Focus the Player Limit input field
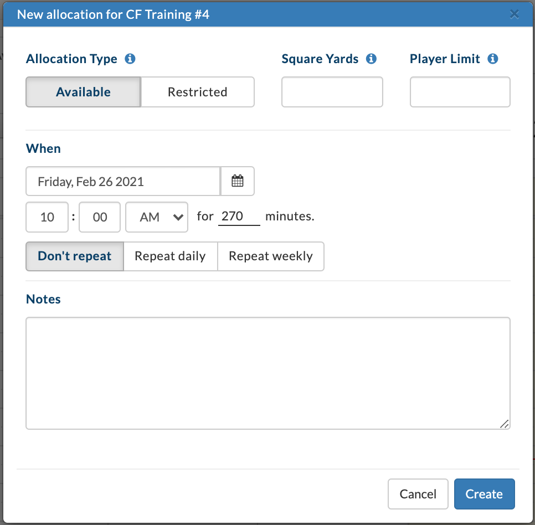This screenshot has width=535, height=525. [460, 92]
